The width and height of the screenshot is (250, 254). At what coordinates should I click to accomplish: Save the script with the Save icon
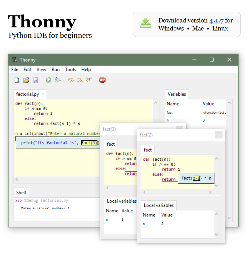pyautogui.click(x=35, y=80)
